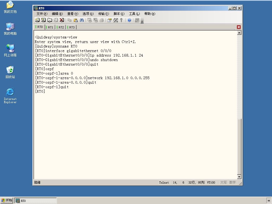Click the window size grip corner

click(x=240, y=183)
